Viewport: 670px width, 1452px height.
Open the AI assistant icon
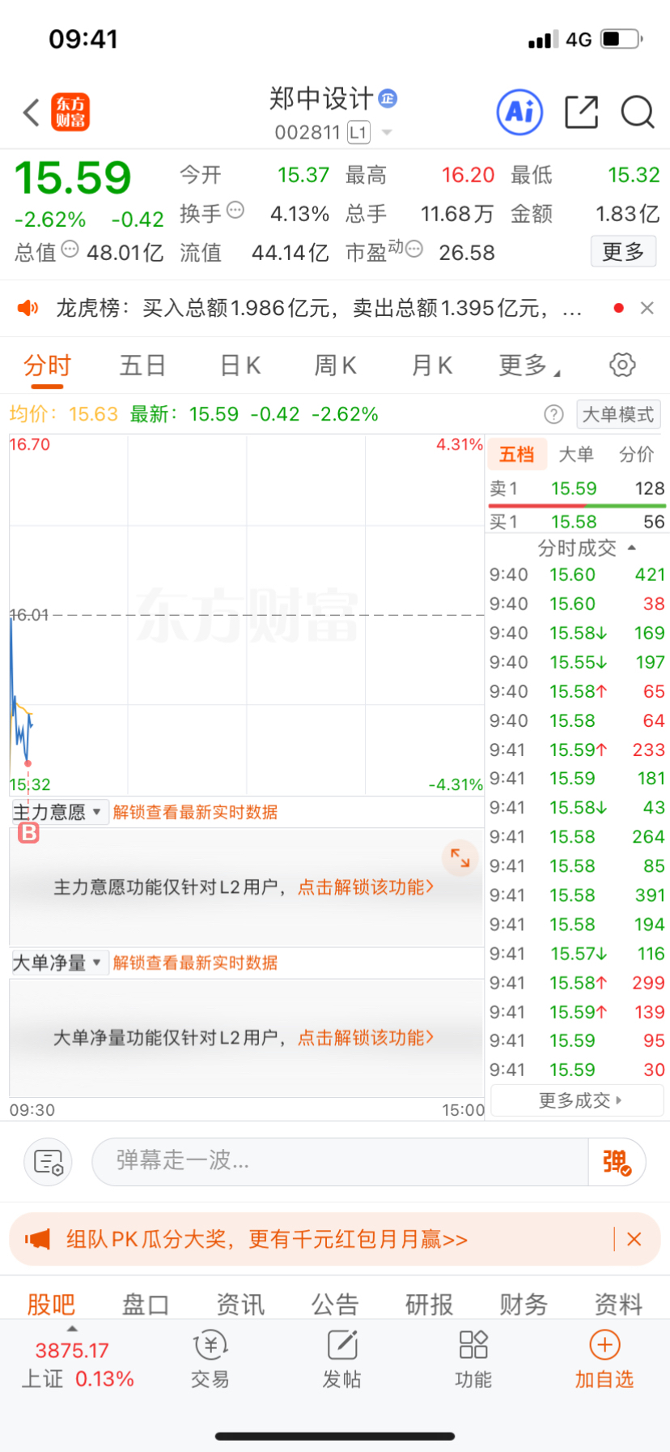click(519, 112)
